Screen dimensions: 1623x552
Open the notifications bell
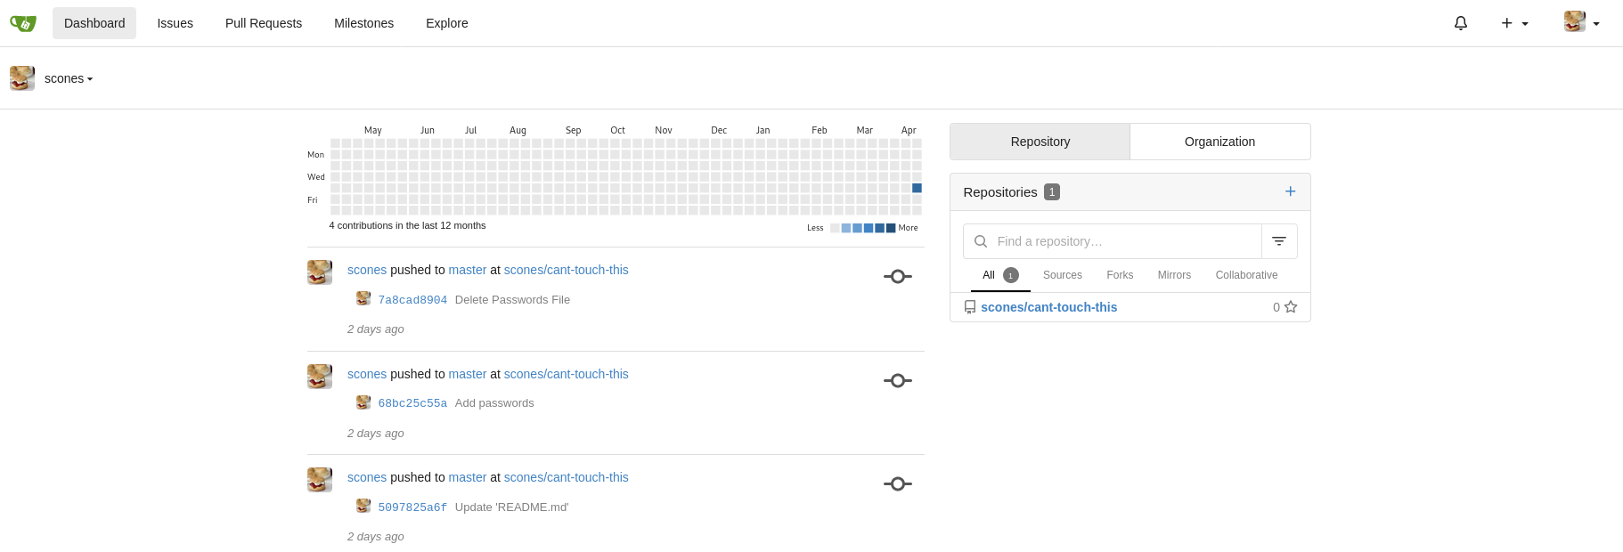1460,23
